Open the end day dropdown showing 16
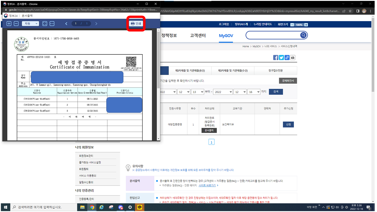Screen dimensions: 377x212 (x=254, y=92)
